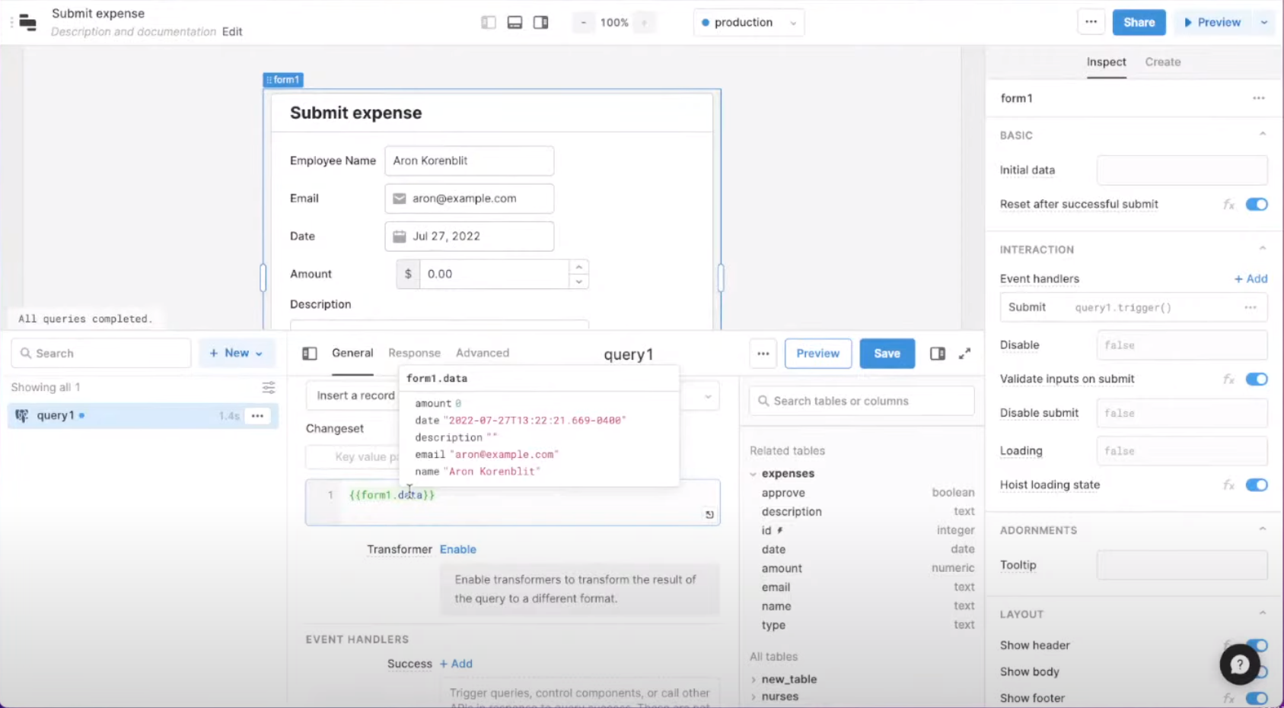The image size is (1284, 708).
Task: Open query1 overflow options menu
Action: pos(257,416)
